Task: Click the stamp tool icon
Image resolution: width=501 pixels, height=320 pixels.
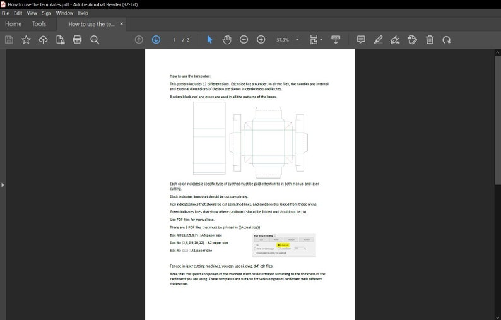Action: [412, 40]
